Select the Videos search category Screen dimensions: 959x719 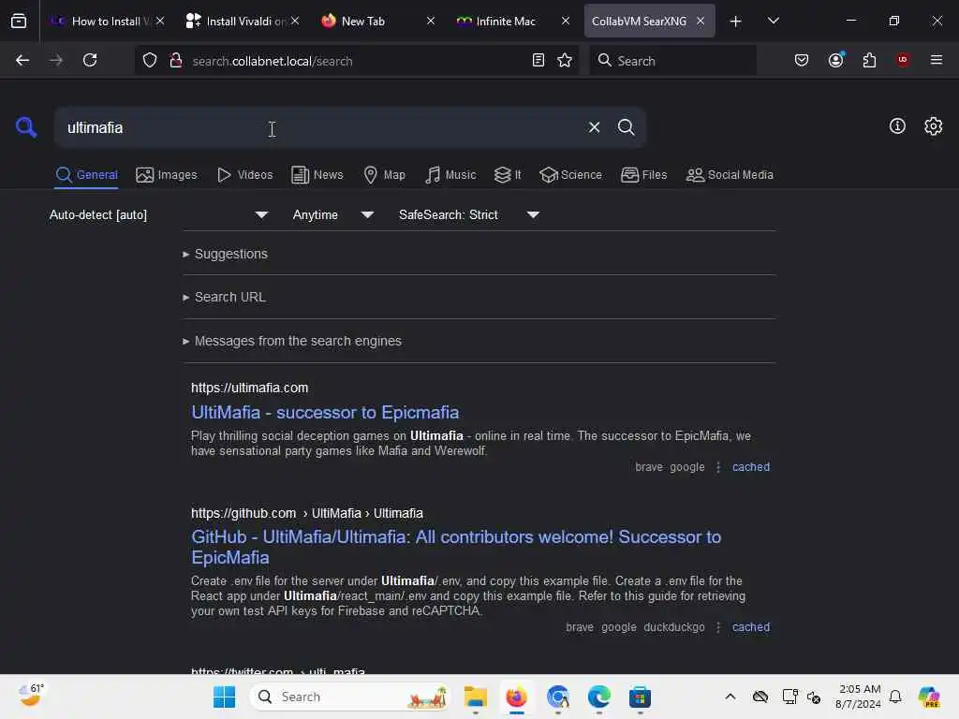click(244, 175)
